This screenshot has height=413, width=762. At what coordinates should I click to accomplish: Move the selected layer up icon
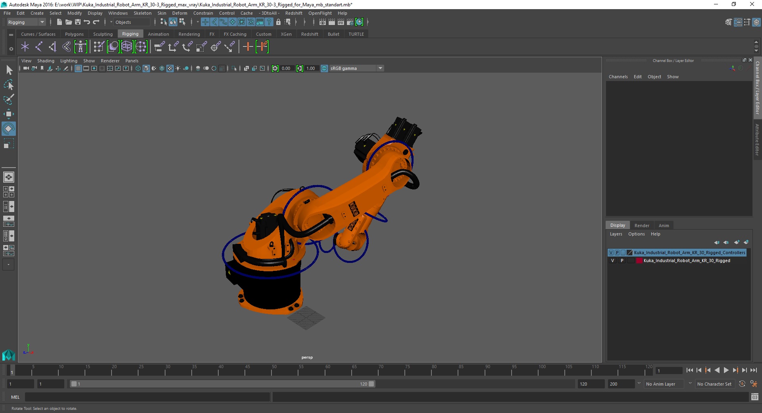point(717,242)
